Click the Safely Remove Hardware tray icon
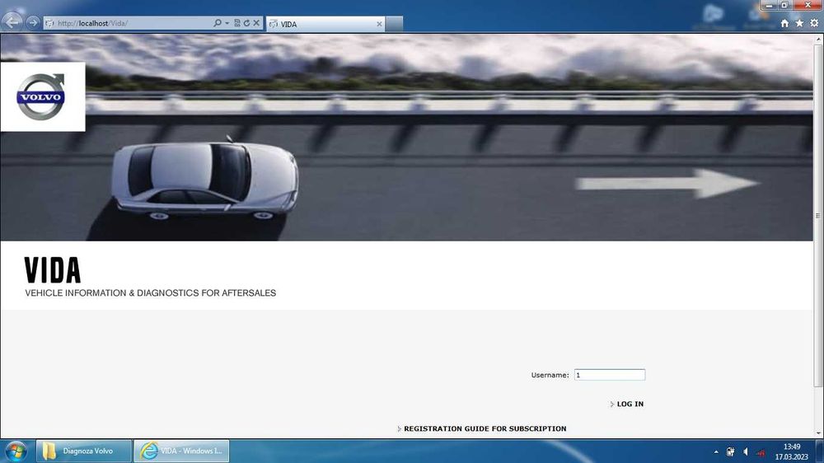The width and height of the screenshot is (824, 463). pos(730,451)
